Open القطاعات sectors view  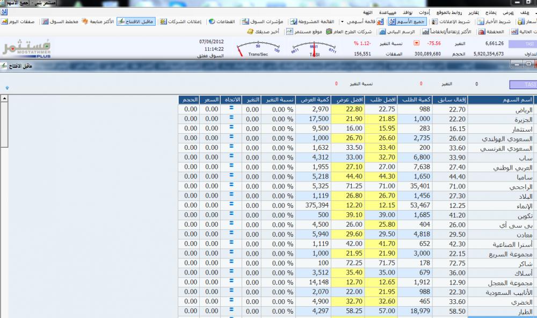pos(222,21)
